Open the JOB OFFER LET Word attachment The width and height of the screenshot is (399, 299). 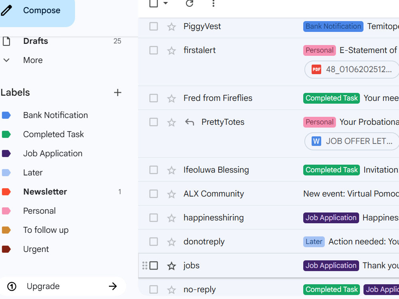click(352, 141)
